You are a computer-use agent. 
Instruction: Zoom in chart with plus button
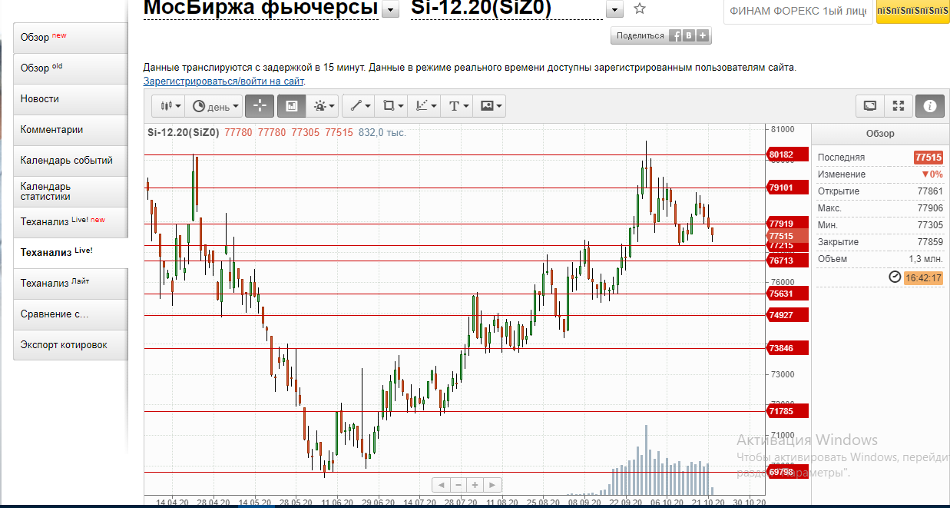click(x=475, y=485)
